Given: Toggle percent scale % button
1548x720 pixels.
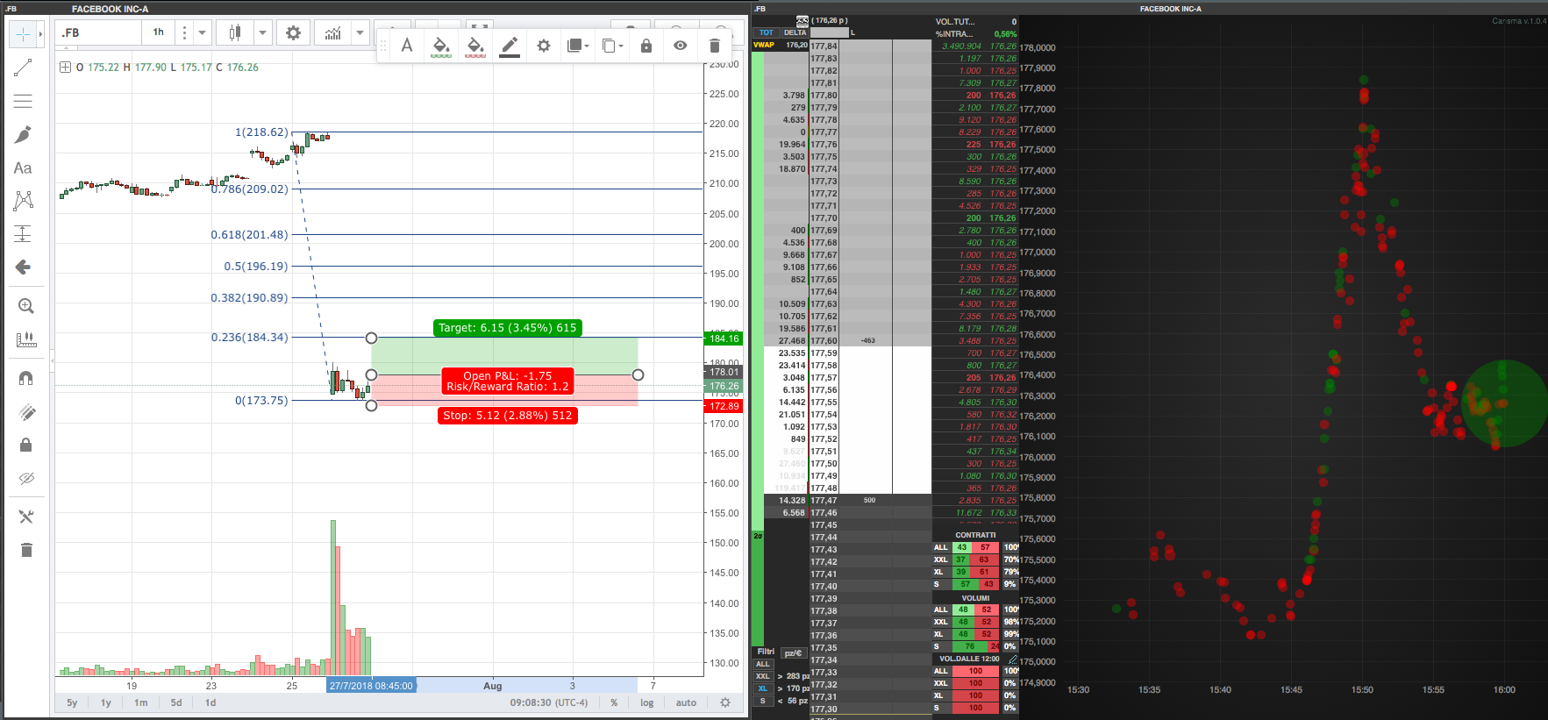Looking at the screenshot, I should pyautogui.click(x=614, y=702).
